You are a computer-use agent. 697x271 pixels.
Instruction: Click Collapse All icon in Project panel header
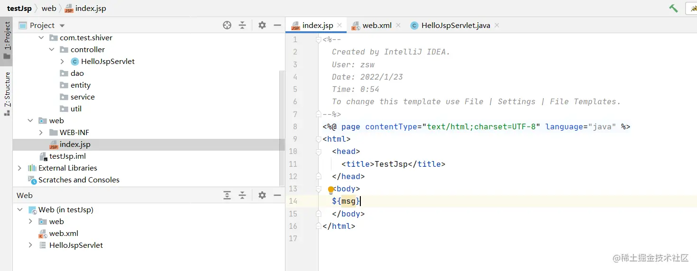pyautogui.click(x=242, y=25)
